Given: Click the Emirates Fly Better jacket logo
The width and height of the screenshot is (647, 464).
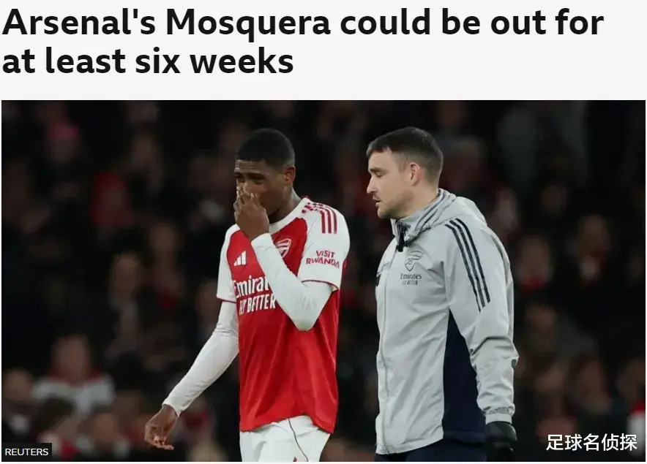Looking at the screenshot, I should click(x=411, y=278).
